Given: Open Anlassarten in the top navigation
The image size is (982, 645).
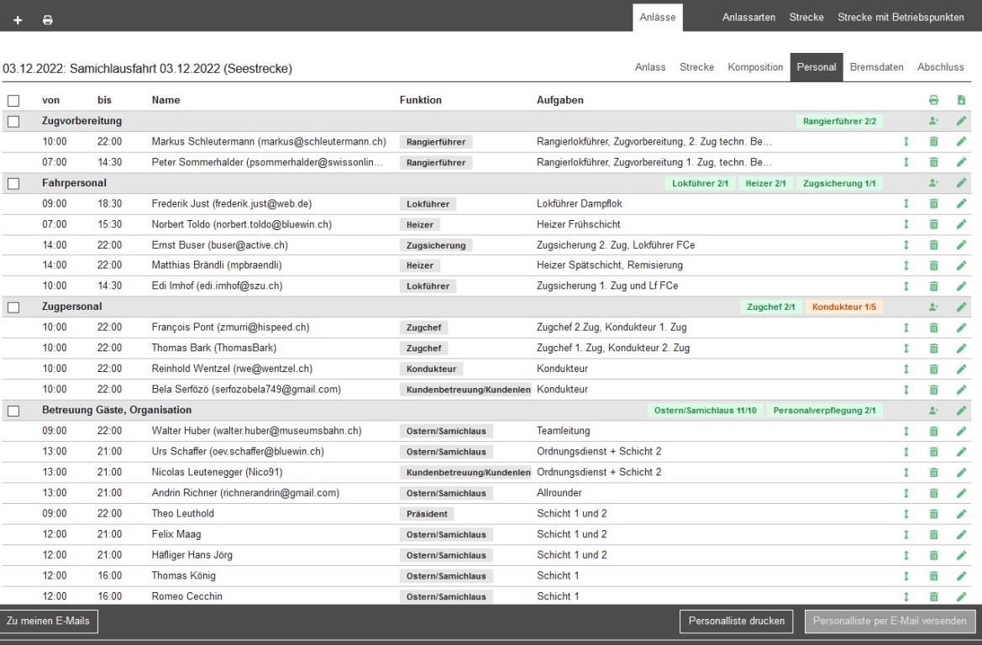Looking at the screenshot, I should click(748, 18).
